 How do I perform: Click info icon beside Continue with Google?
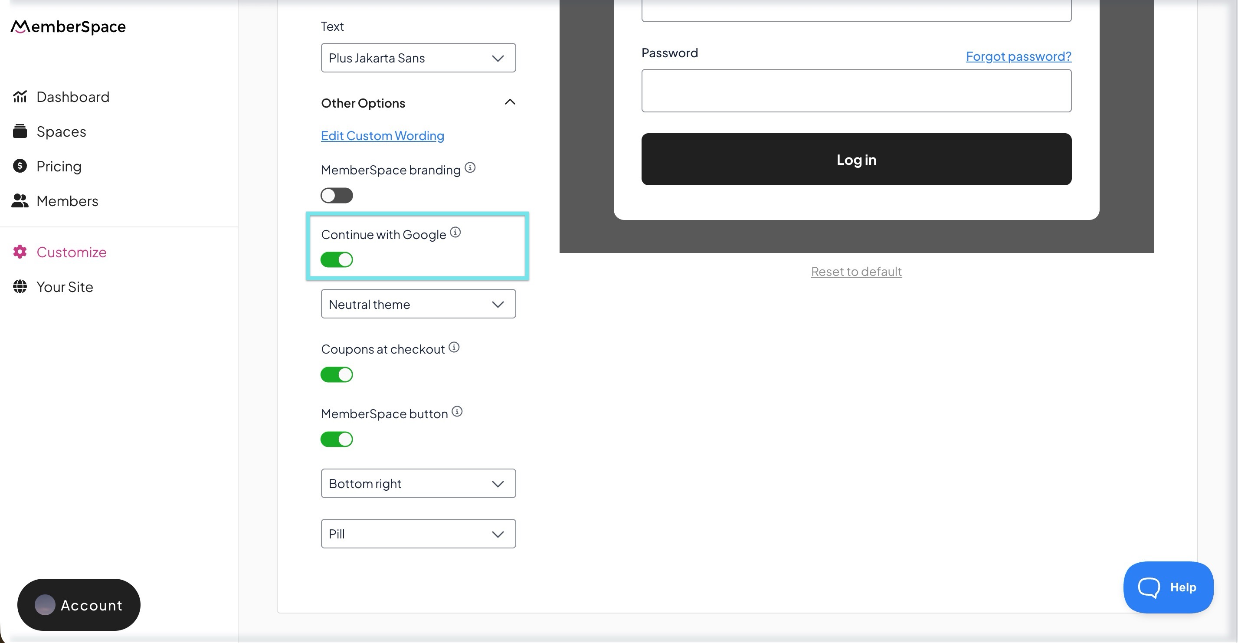tap(455, 233)
